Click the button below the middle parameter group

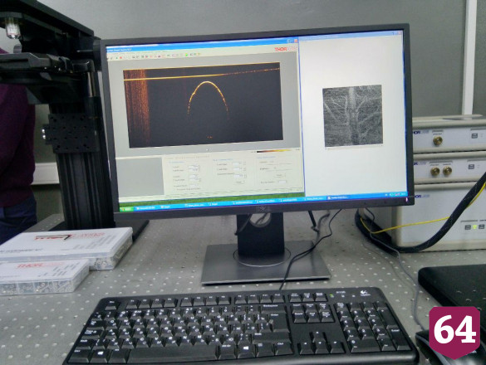(x=238, y=182)
